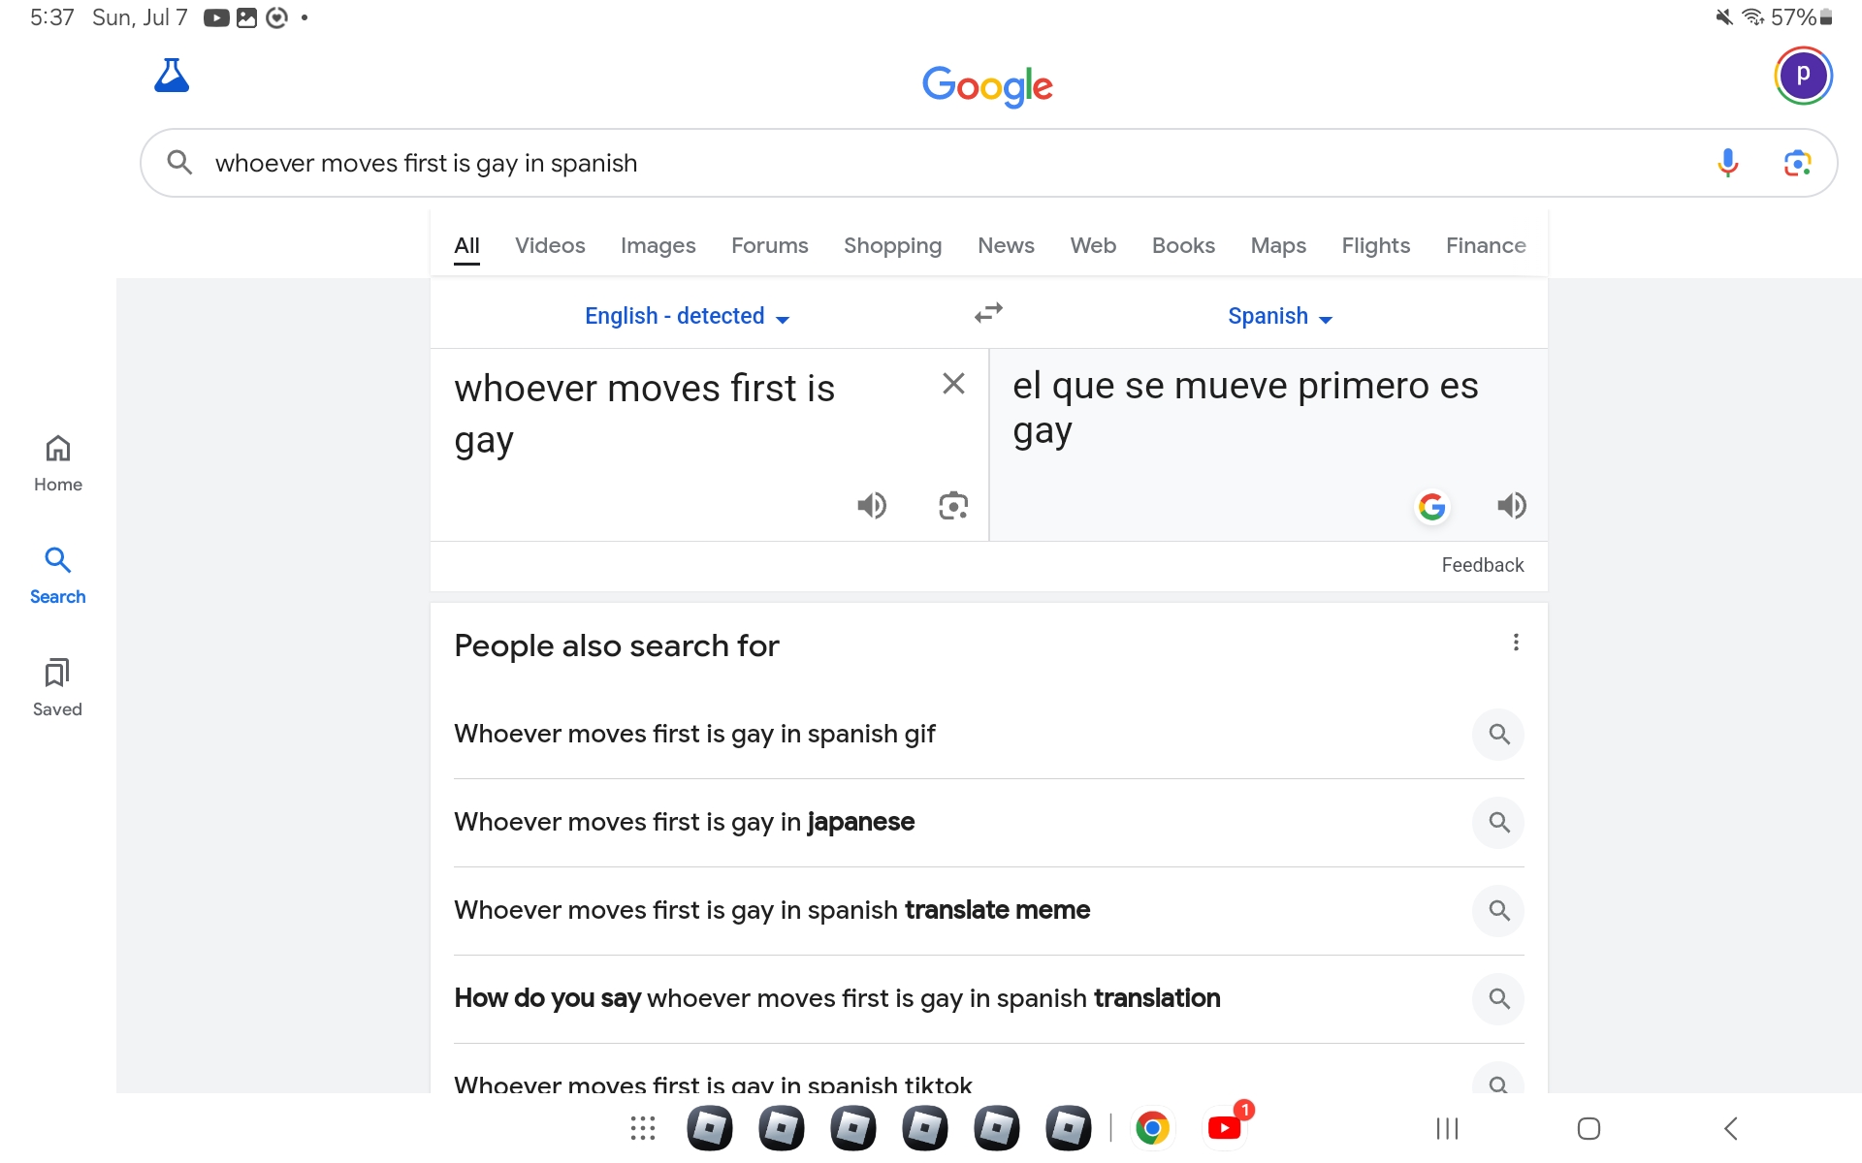
Task: Click the Google search input field
Action: point(931,163)
